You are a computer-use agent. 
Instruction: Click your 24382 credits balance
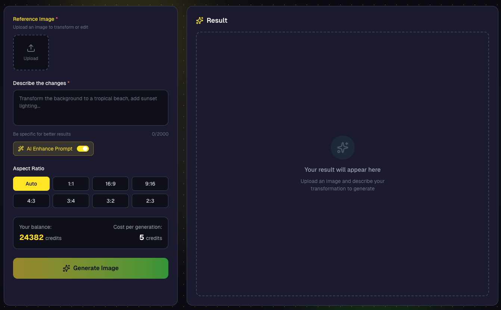pyautogui.click(x=31, y=237)
